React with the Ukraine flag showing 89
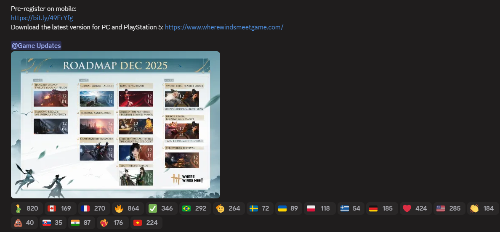This screenshot has height=232, width=500. (289, 208)
